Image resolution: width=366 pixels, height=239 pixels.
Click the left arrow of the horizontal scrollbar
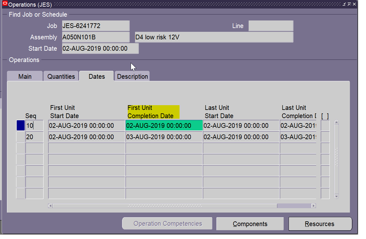[x=50, y=205]
